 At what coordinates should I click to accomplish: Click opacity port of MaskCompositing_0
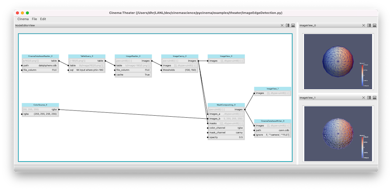click(208, 137)
